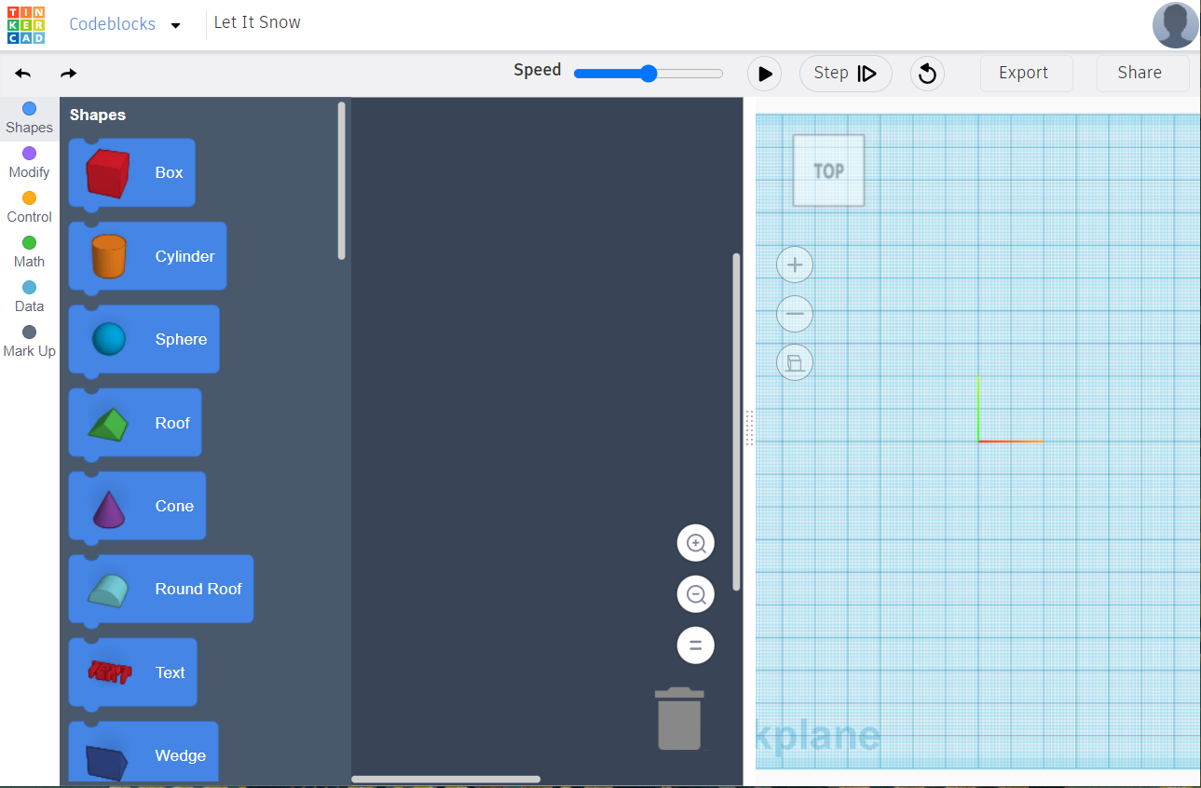Select the Control category
1201x788 pixels.
pyautogui.click(x=29, y=208)
